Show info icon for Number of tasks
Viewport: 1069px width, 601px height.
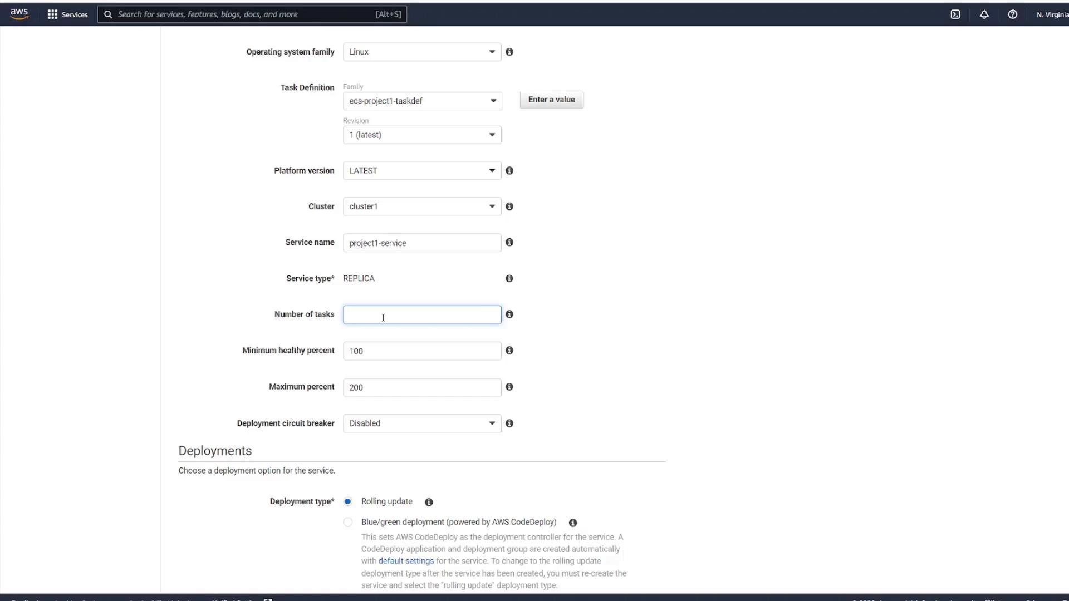coord(509,314)
